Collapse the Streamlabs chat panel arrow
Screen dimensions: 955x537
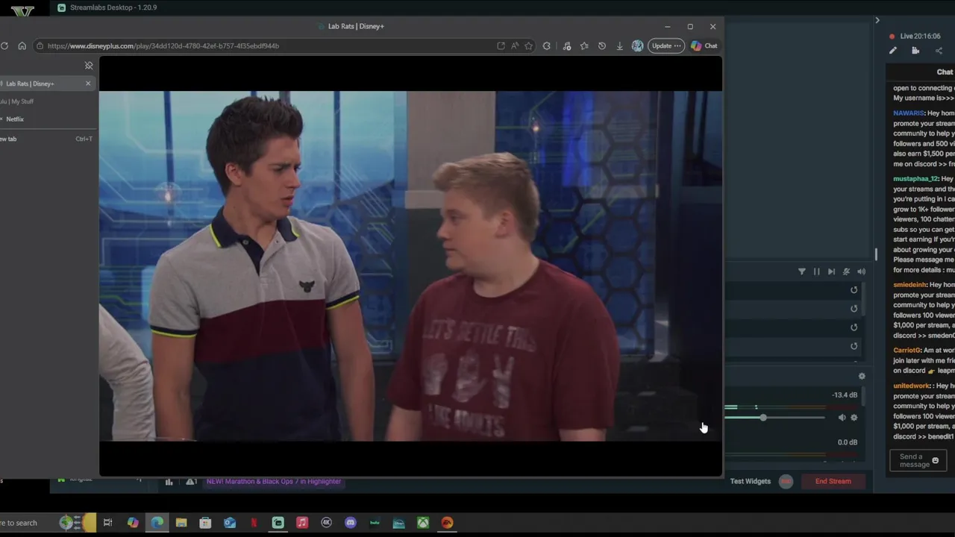pyautogui.click(x=877, y=20)
